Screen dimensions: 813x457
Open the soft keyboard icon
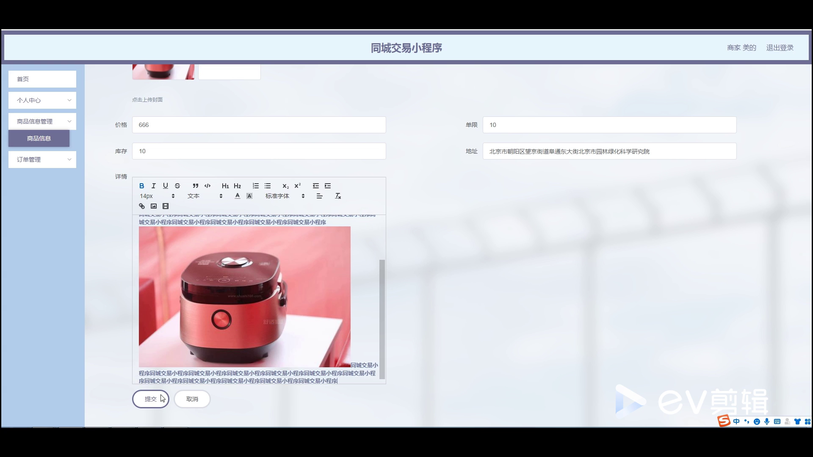[777, 421]
